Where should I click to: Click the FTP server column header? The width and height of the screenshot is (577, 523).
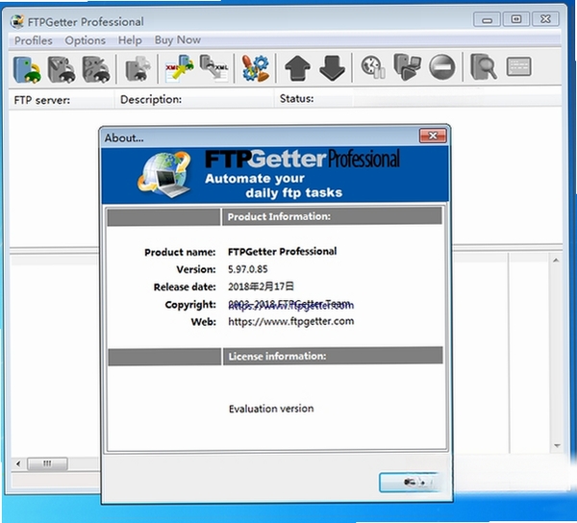coord(62,100)
